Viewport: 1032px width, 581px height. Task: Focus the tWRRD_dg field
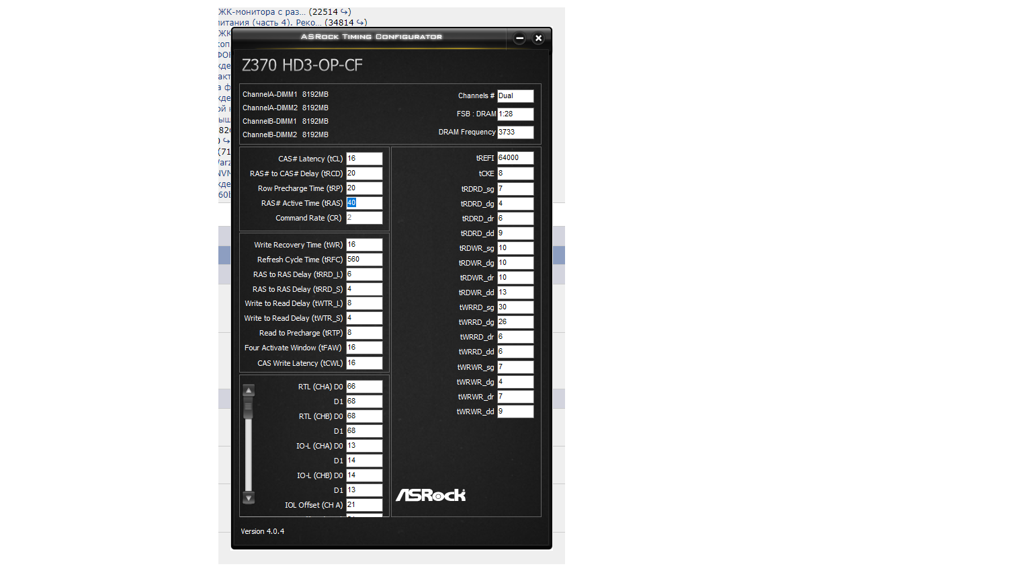click(x=515, y=322)
